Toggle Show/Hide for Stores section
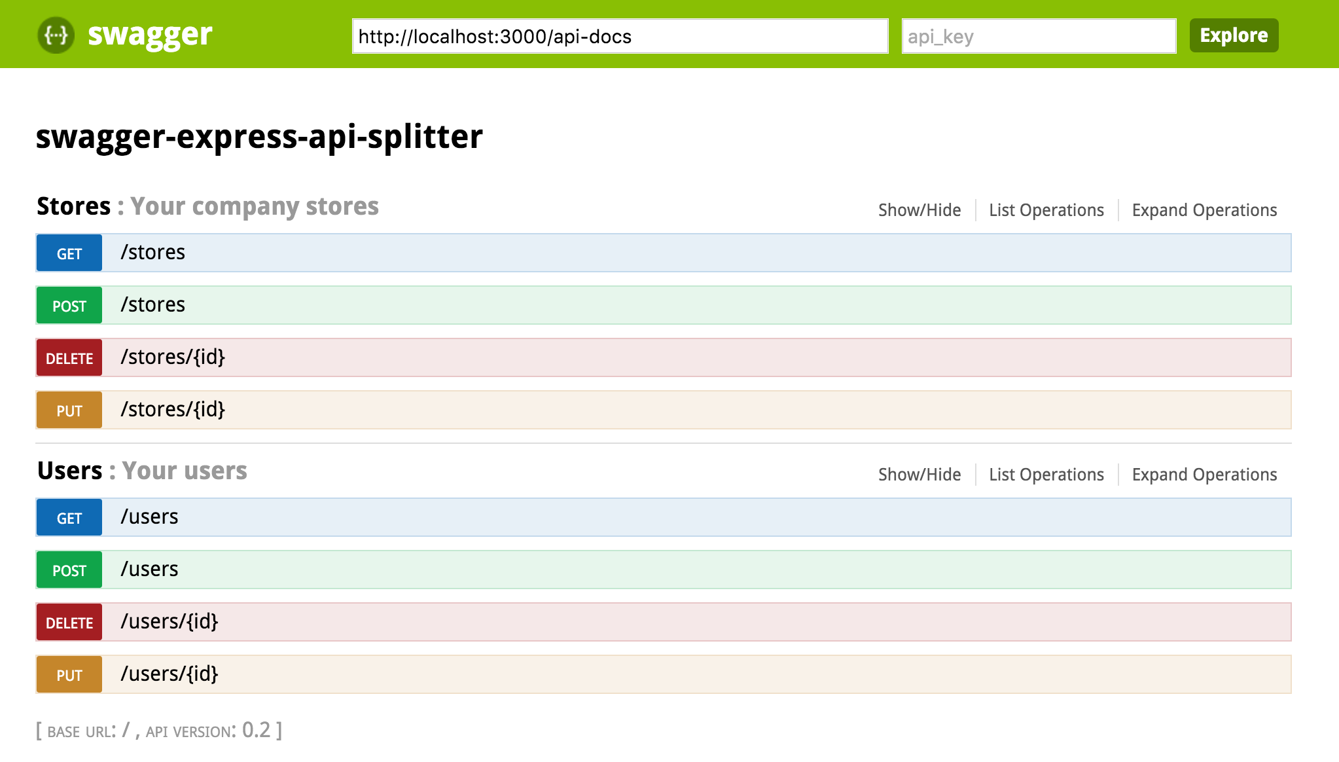Image resolution: width=1339 pixels, height=762 pixels. click(x=919, y=210)
